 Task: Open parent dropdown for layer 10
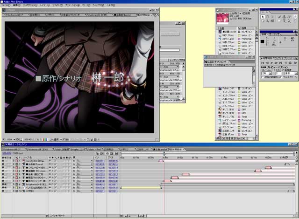coord(84,191)
